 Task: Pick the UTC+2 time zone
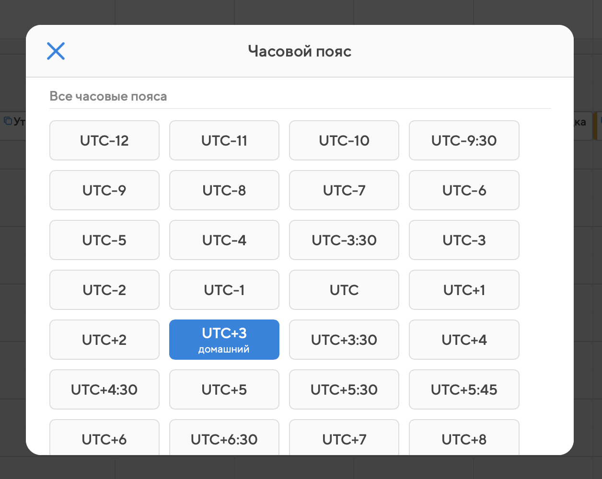(x=104, y=340)
